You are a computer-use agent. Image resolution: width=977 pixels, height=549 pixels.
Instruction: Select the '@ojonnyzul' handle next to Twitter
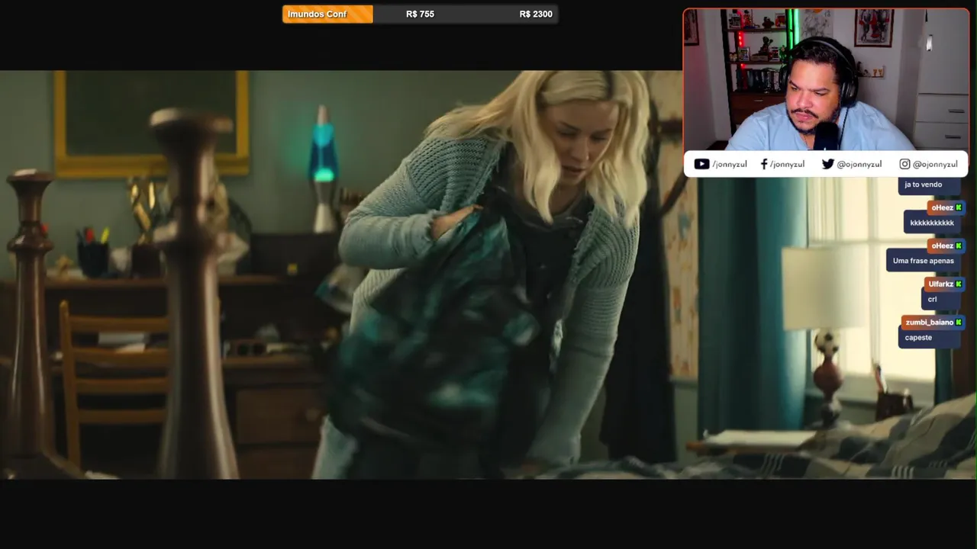(x=859, y=164)
